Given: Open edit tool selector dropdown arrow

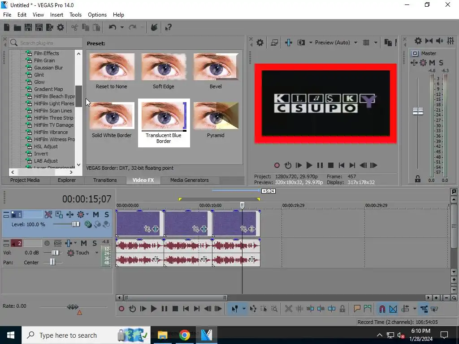Looking at the screenshot, I should [x=244, y=309].
